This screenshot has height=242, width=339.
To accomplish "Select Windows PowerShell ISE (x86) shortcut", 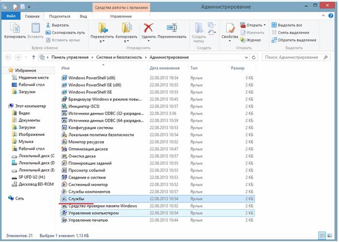I will click(x=157, y=85).
